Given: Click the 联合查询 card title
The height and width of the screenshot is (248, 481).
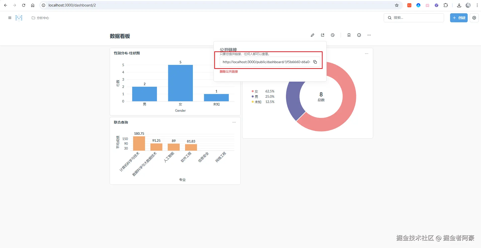Looking at the screenshot, I should pyautogui.click(x=121, y=122).
